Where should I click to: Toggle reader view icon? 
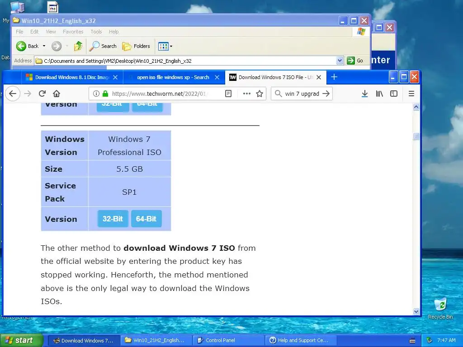pos(228,94)
